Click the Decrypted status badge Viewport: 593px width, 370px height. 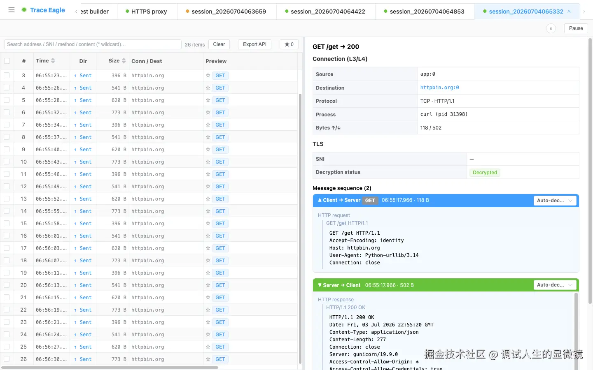(x=485, y=173)
